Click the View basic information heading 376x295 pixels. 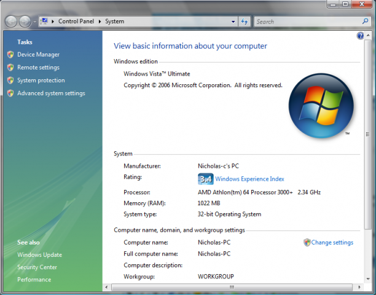[x=190, y=46]
